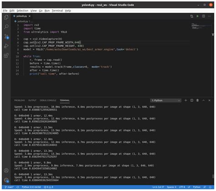This screenshot has width=216, height=191.
Task: Open the Search view in activity bar
Action: pos(6,26)
